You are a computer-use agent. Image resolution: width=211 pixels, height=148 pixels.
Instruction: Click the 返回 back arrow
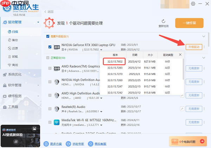tap(45, 12)
